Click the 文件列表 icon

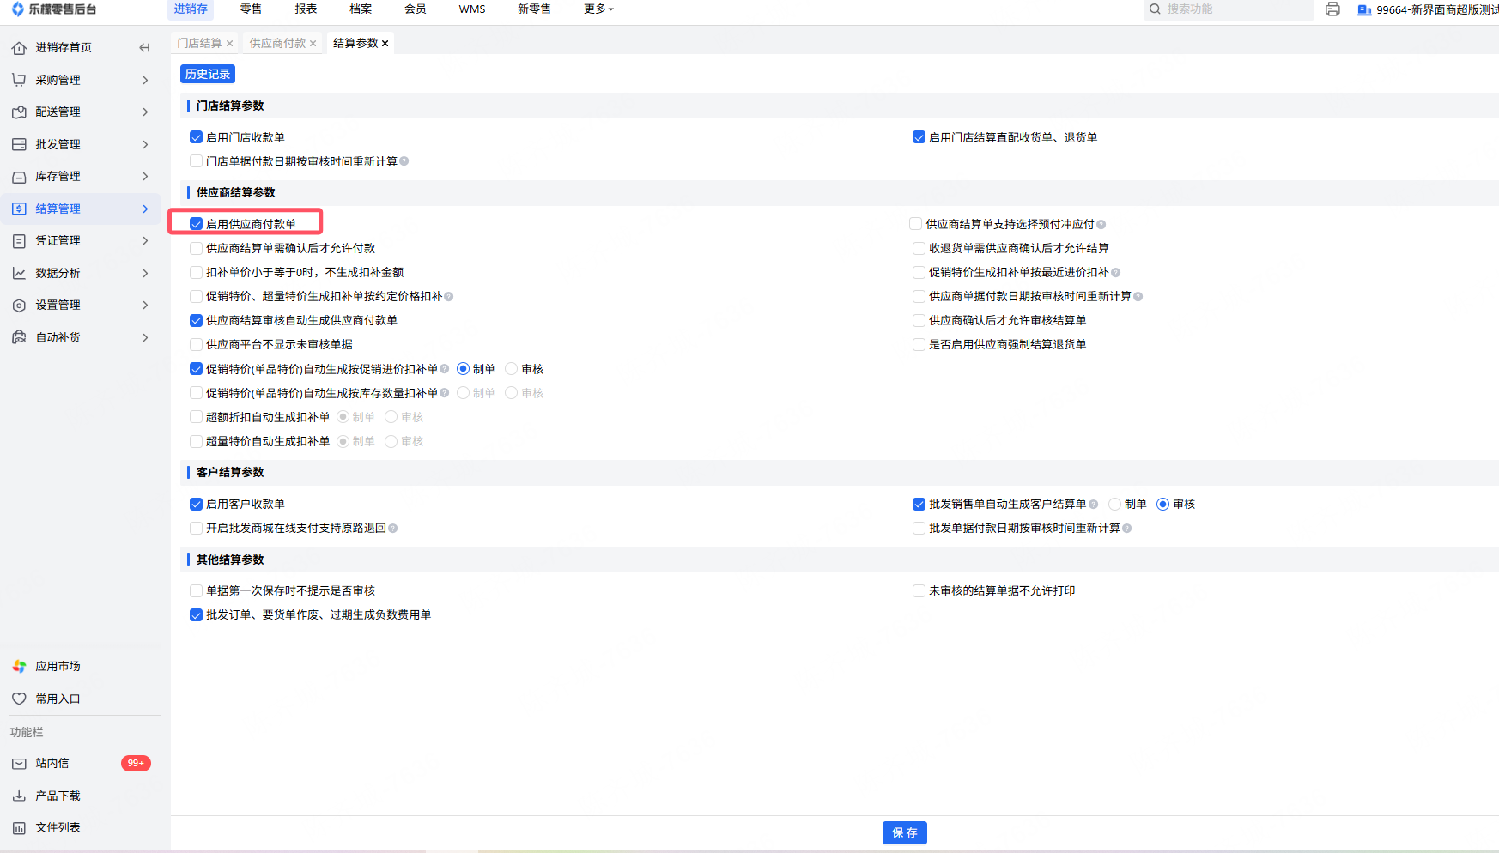pos(19,828)
